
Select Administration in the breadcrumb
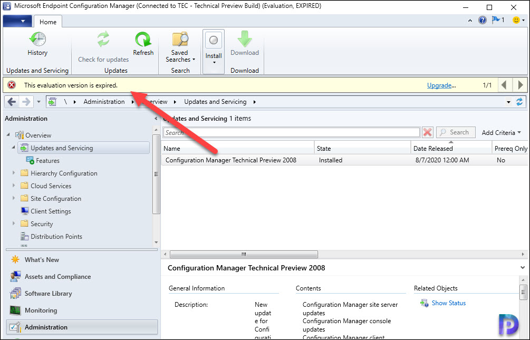pos(104,102)
